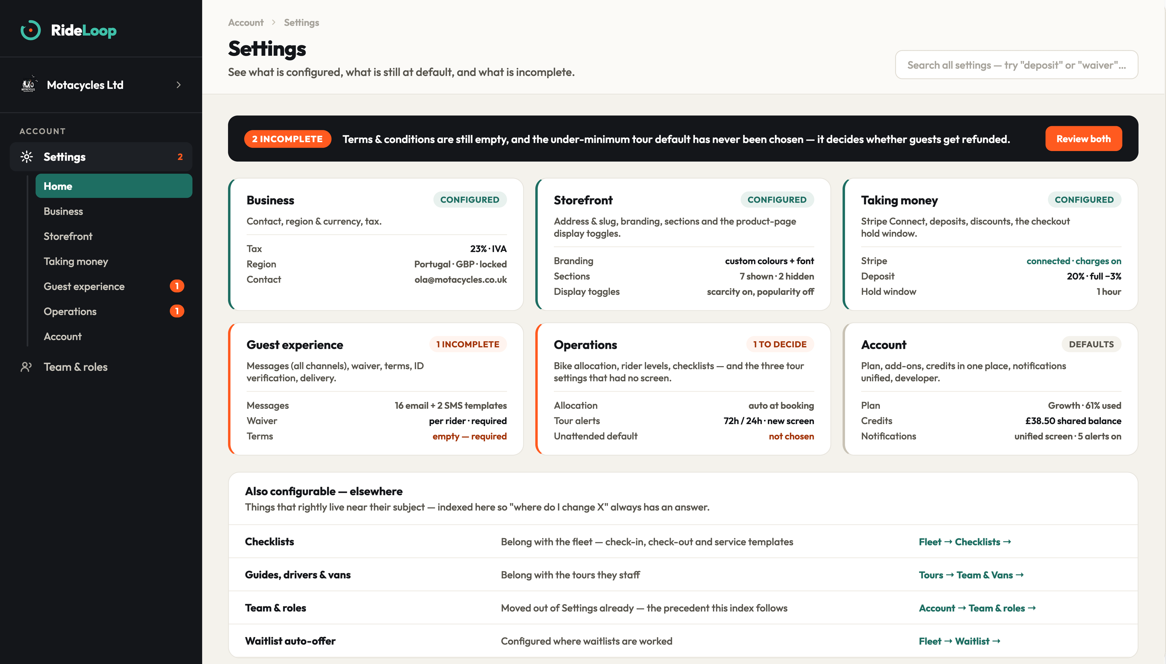Click Allocation value auto at booking
The height and width of the screenshot is (664, 1166).
(x=781, y=406)
